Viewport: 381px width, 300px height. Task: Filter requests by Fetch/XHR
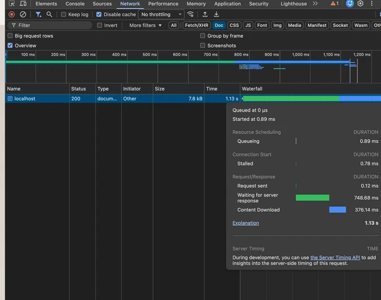click(196, 25)
